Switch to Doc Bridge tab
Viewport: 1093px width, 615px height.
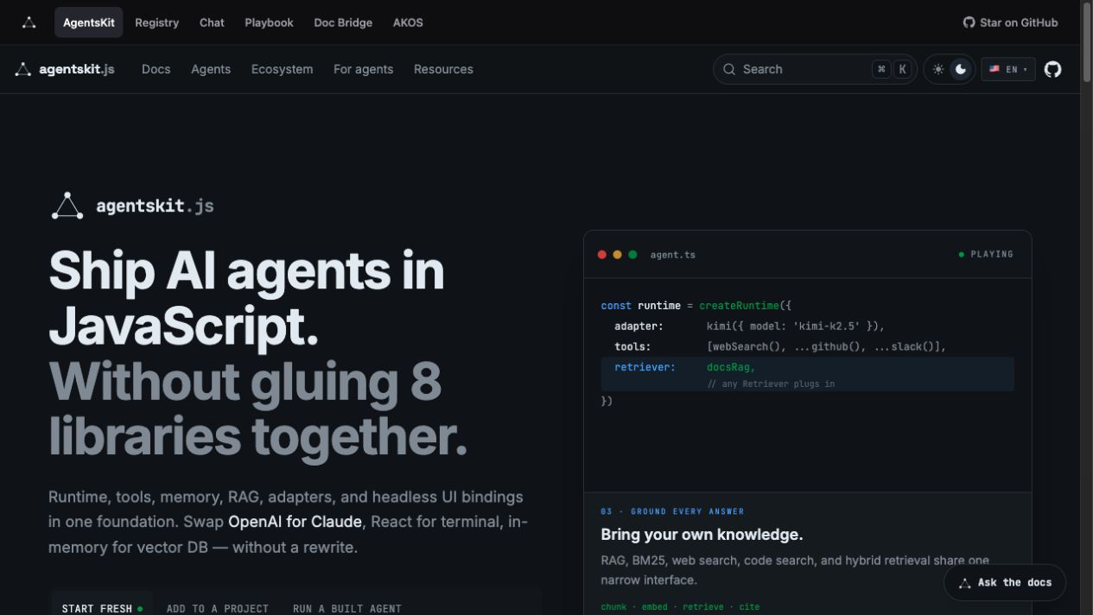click(x=343, y=22)
